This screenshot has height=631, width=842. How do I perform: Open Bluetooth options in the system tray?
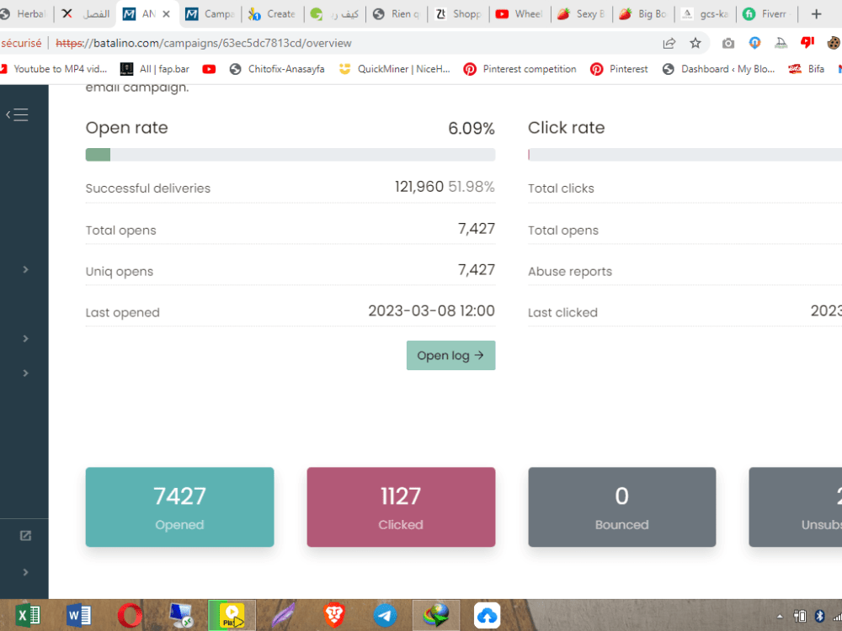pyautogui.click(x=818, y=615)
